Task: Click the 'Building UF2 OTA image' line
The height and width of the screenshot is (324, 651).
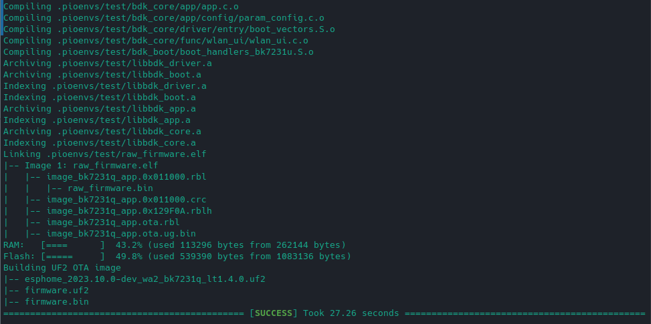Action: tap(62, 268)
